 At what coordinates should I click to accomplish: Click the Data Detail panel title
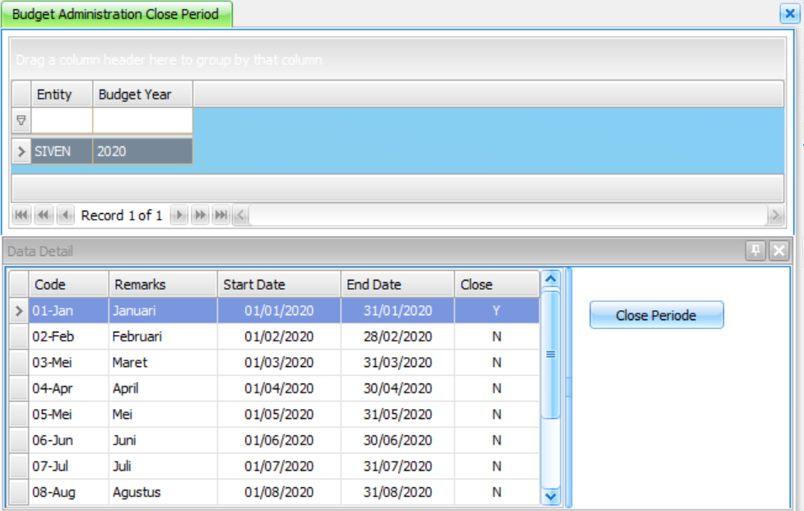(40, 251)
